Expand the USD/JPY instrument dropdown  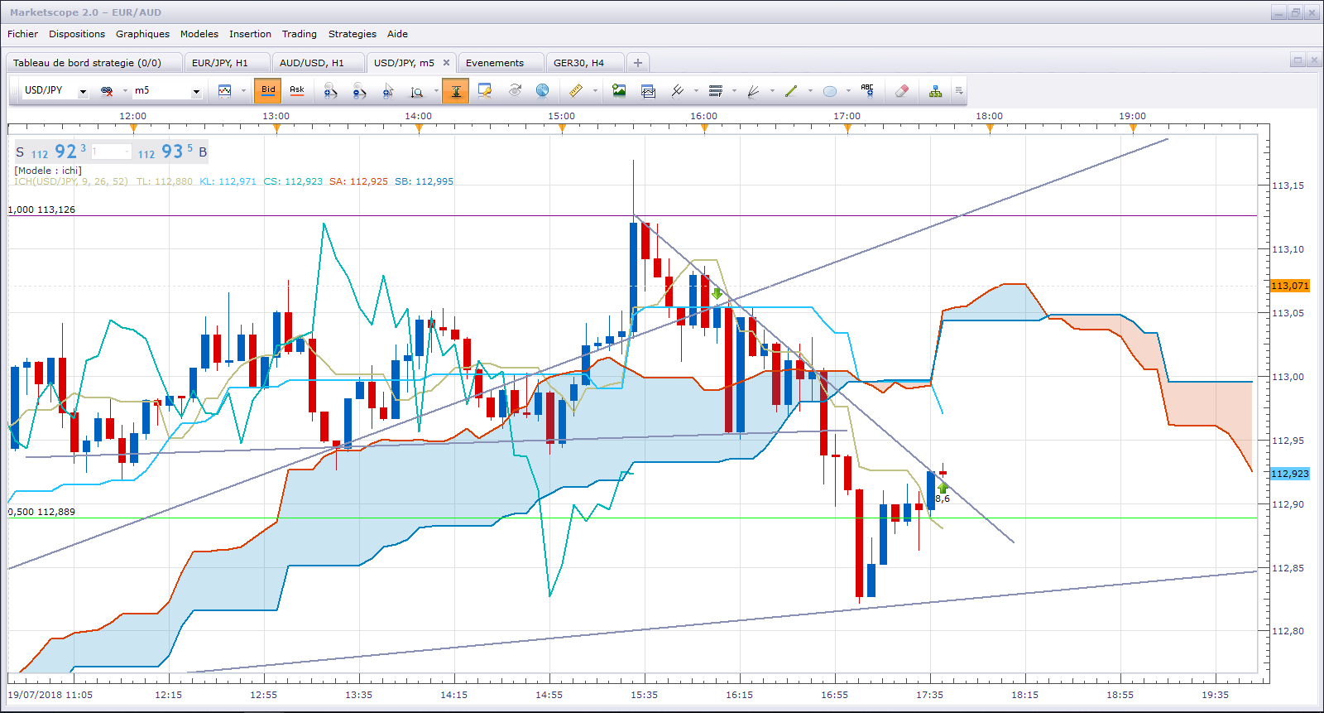(x=83, y=91)
